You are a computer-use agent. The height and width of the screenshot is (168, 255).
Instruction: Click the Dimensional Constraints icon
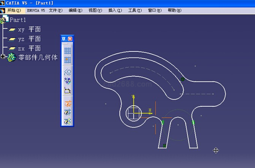coord(67,90)
